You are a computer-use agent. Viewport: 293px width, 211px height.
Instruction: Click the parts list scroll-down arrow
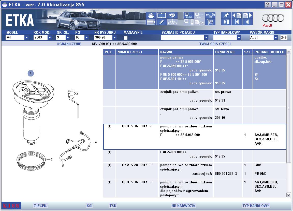[x=288, y=195]
